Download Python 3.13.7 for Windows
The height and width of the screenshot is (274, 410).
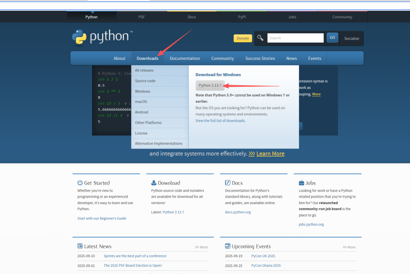click(x=210, y=85)
